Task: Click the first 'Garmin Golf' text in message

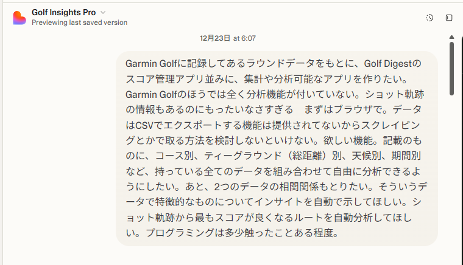Action: 152,64
